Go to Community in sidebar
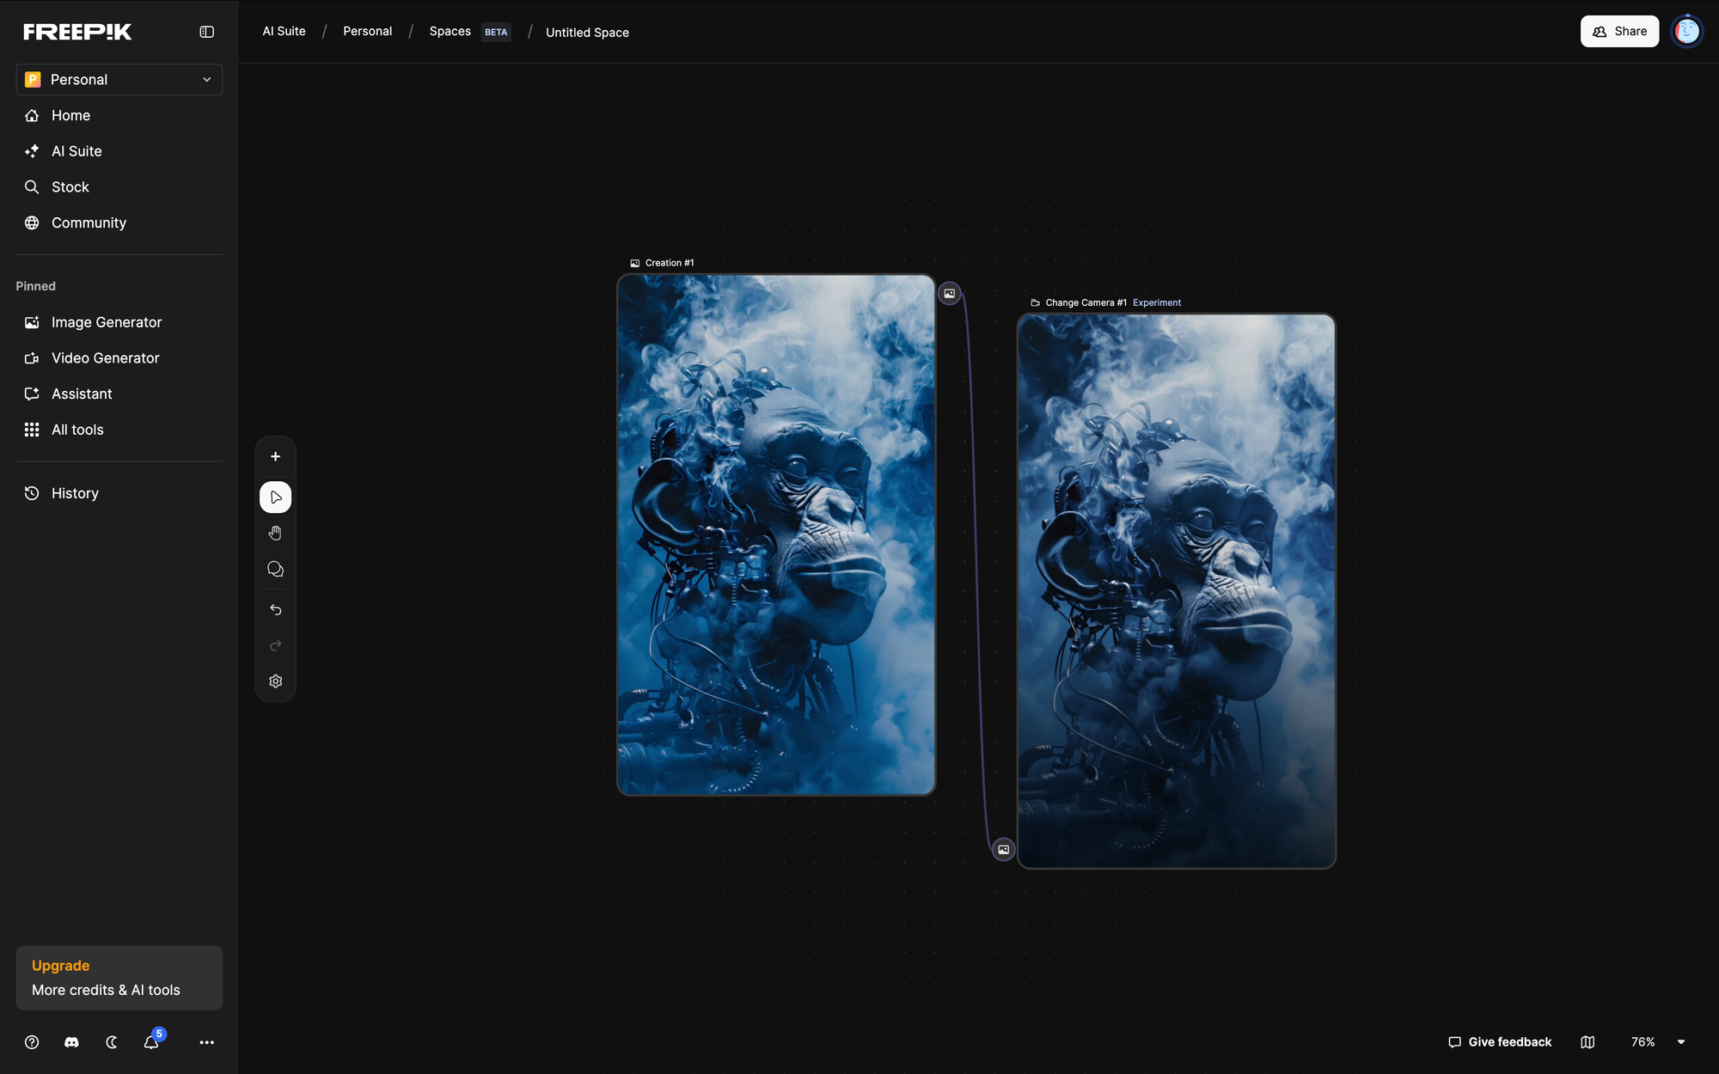This screenshot has height=1074, width=1719. click(x=89, y=223)
